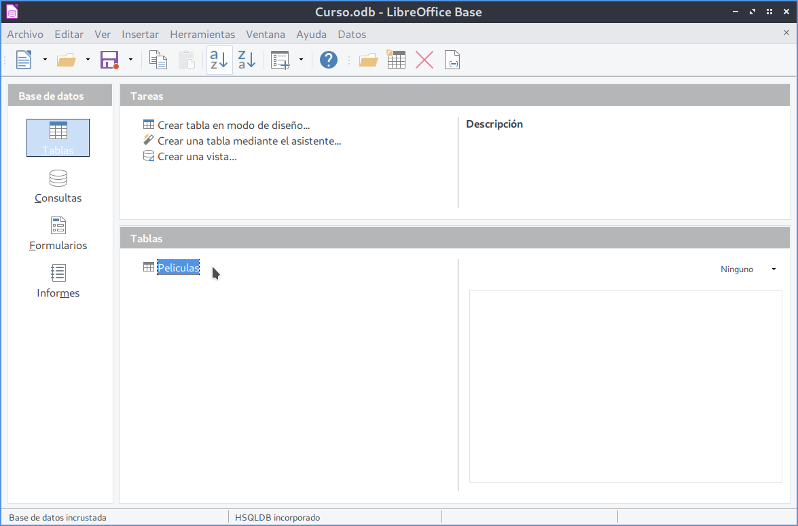Select Consultas in the database pane

coord(58,187)
